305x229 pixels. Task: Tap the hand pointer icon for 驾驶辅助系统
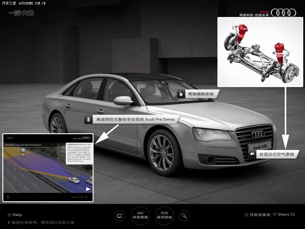click(181, 94)
